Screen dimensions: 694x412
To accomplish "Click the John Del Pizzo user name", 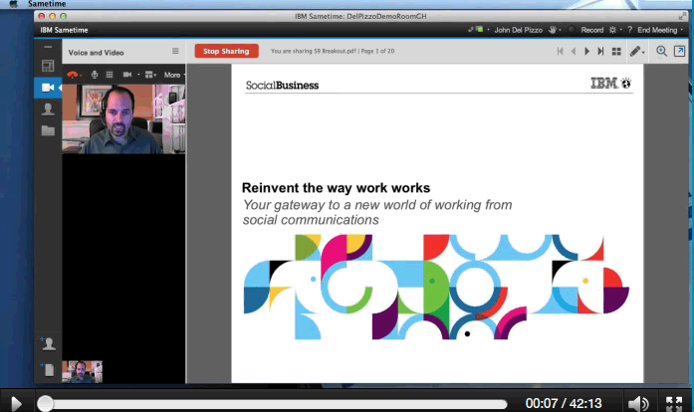I will 519,30.
